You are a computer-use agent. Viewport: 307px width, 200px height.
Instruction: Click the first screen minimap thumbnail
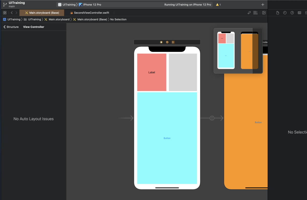coord(226,51)
